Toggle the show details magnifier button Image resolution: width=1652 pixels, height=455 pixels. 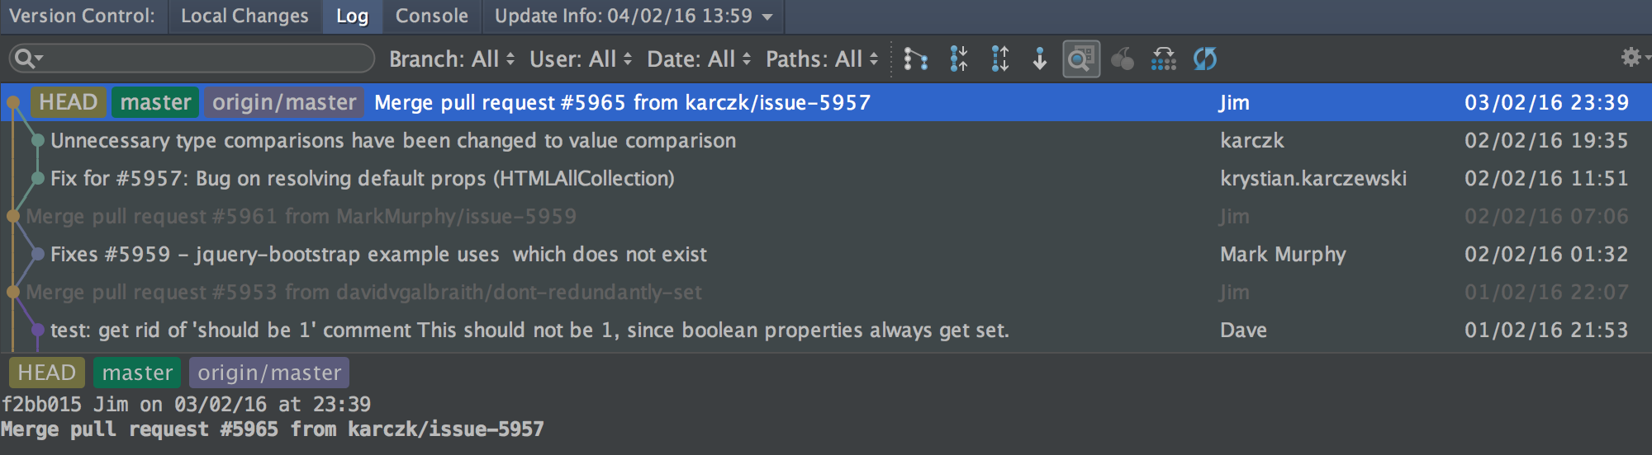coord(1080,59)
